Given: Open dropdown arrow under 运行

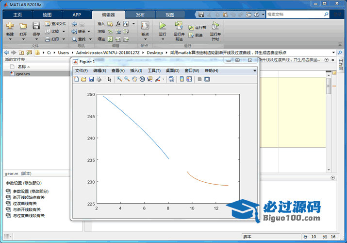Looking at the screenshot, I should point(163,39).
